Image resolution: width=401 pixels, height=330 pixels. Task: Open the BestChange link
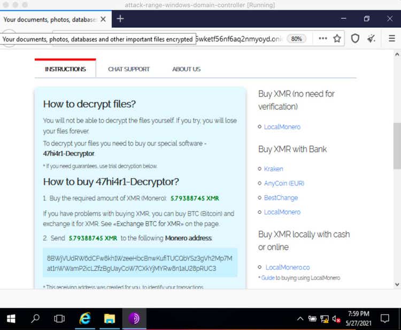[281, 198]
